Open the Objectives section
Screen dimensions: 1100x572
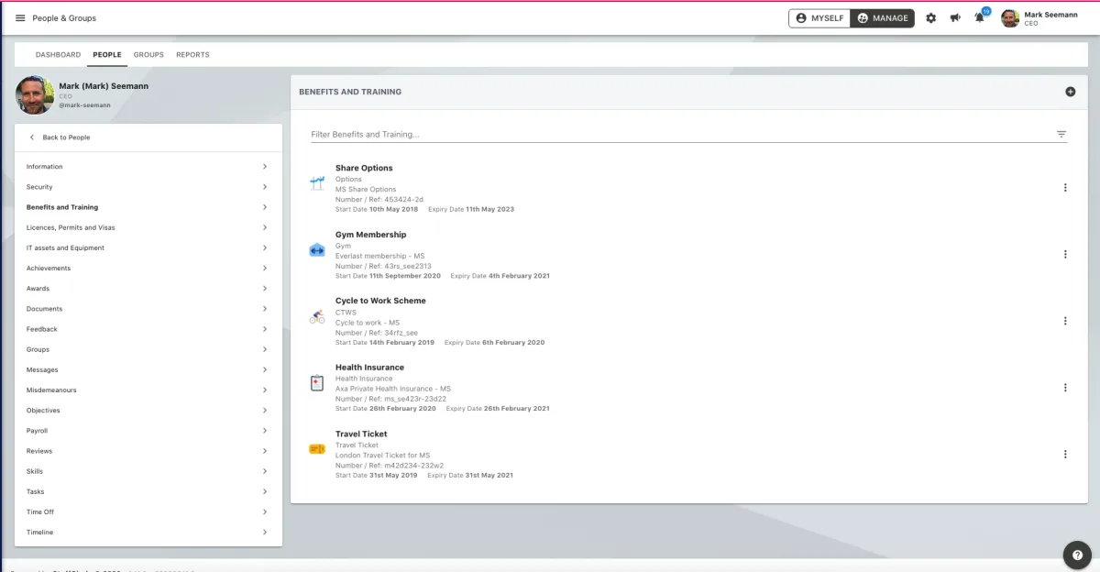(x=148, y=411)
